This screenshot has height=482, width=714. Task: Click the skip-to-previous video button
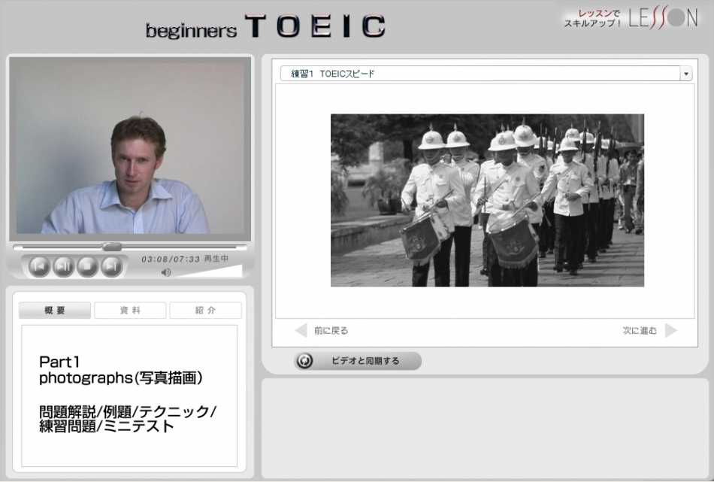[x=39, y=266]
